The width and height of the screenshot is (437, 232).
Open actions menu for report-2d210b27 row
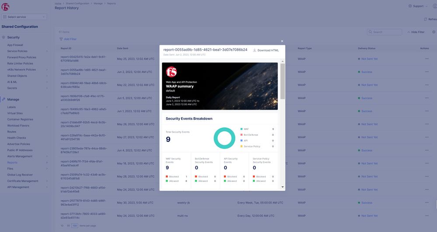427,190
